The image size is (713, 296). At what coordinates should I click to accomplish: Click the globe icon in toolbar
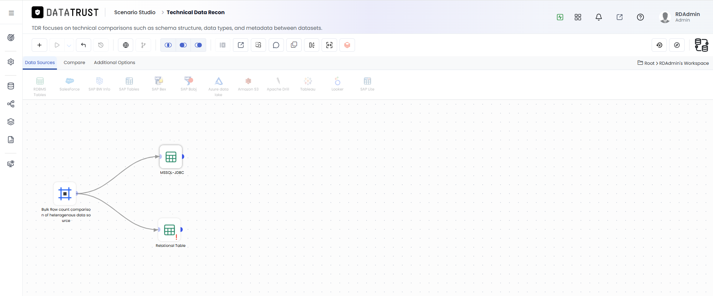point(126,45)
